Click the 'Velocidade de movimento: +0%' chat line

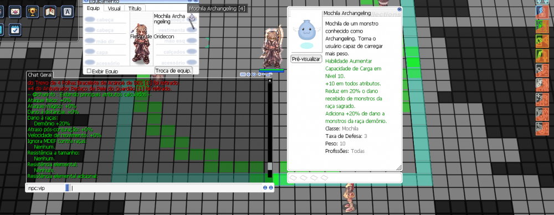64,135
